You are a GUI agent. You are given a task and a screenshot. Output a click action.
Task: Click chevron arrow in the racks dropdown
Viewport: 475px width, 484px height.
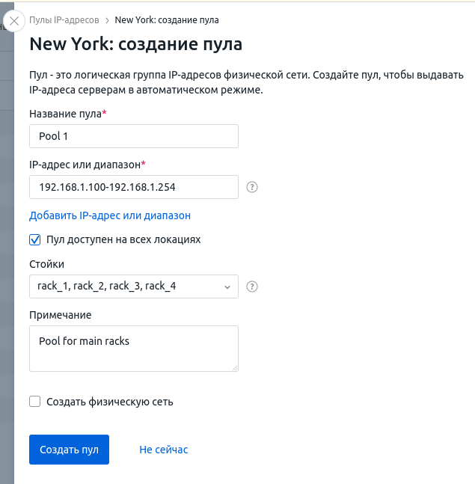[227, 287]
